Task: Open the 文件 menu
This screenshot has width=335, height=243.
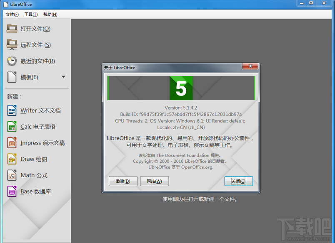Action: pyautogui.click(x=12, y=14)
